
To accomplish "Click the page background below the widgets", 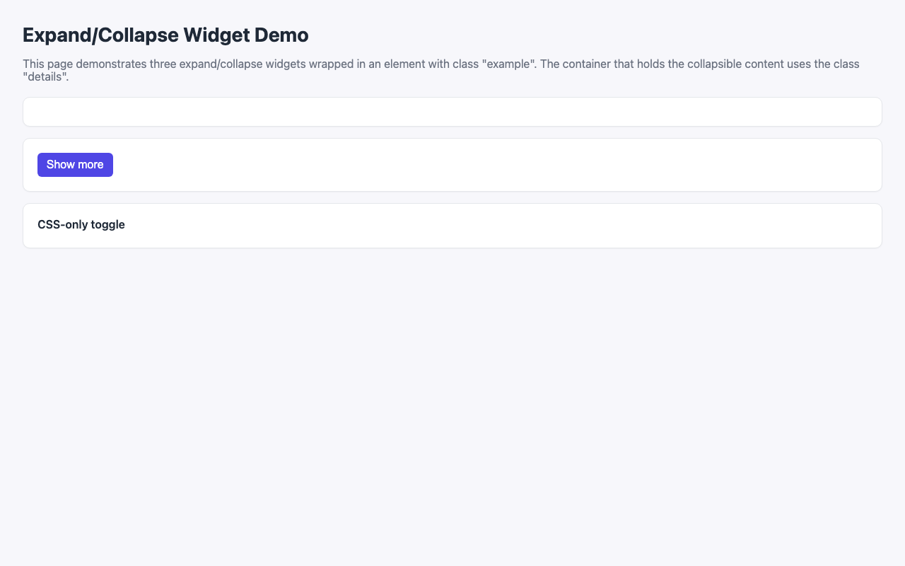I will pyautogui.click(x=452, y=389).
